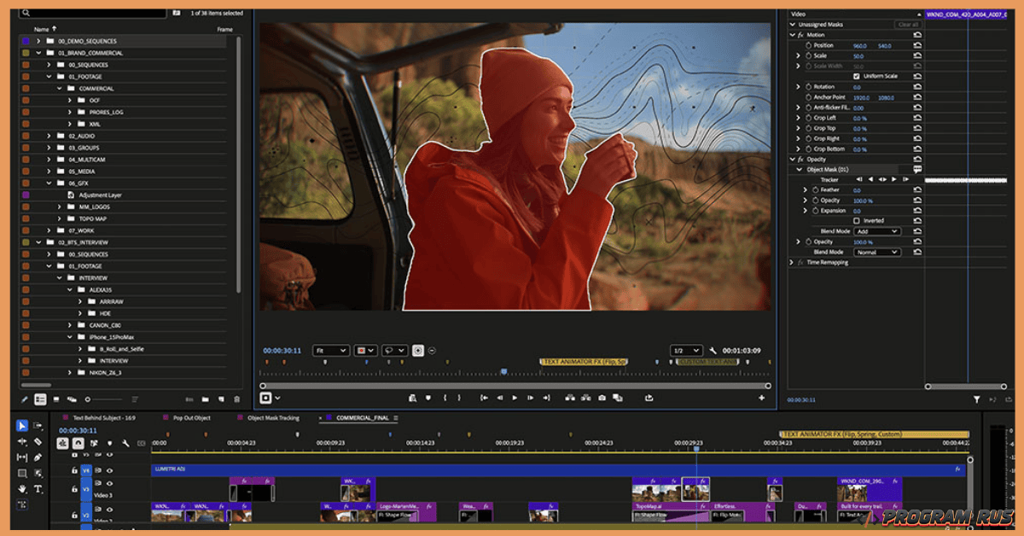Click the Opacity 100.0% value slider
The width and height of the screenshot is (1024, 536).
pos(862,199)
